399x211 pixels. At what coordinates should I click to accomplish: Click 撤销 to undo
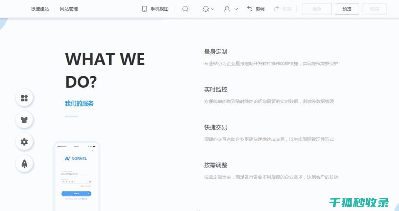coord(260,9)
